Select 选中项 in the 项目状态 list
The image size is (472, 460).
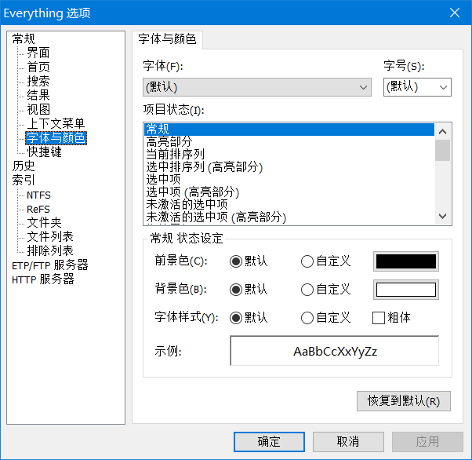[x=289, y=180]
